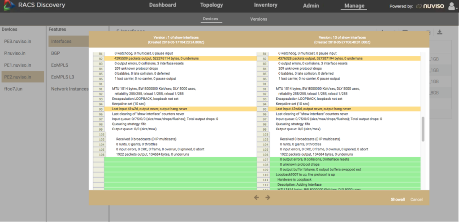The height and width of the screenshot is (222, 459).
Task: Click the Features panel heading
Action: (57, 29)
